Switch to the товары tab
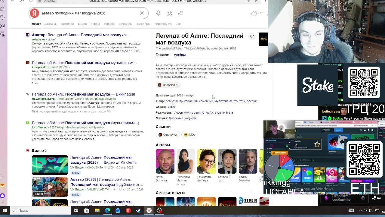 [x=109, y=24]
